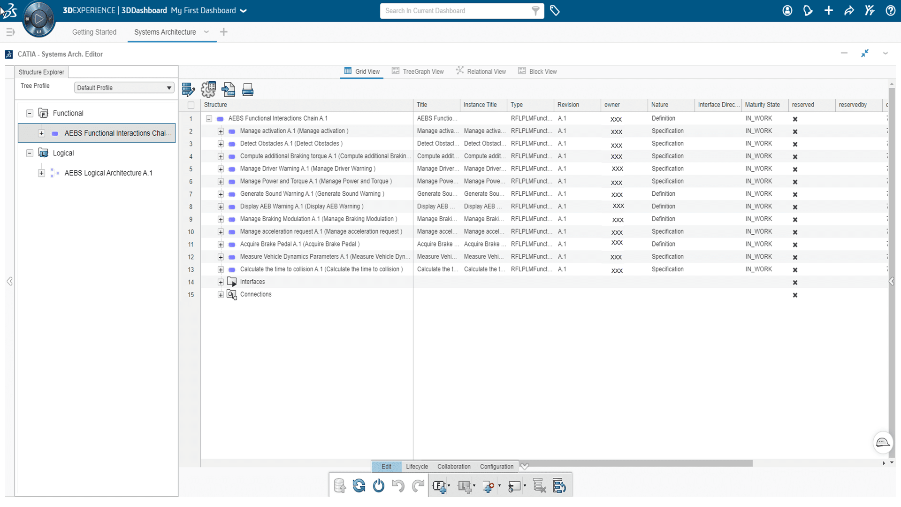Screen dimensions: 901x507
Task: Open the Lifecycle toolbar tab
Action: [417, 467]
